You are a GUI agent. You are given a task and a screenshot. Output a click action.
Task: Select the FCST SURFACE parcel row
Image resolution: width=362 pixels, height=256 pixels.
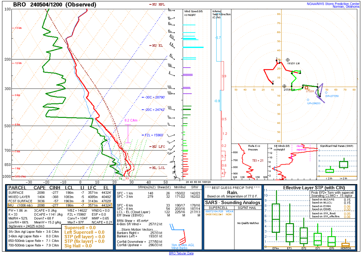click(x=59, y=201)
